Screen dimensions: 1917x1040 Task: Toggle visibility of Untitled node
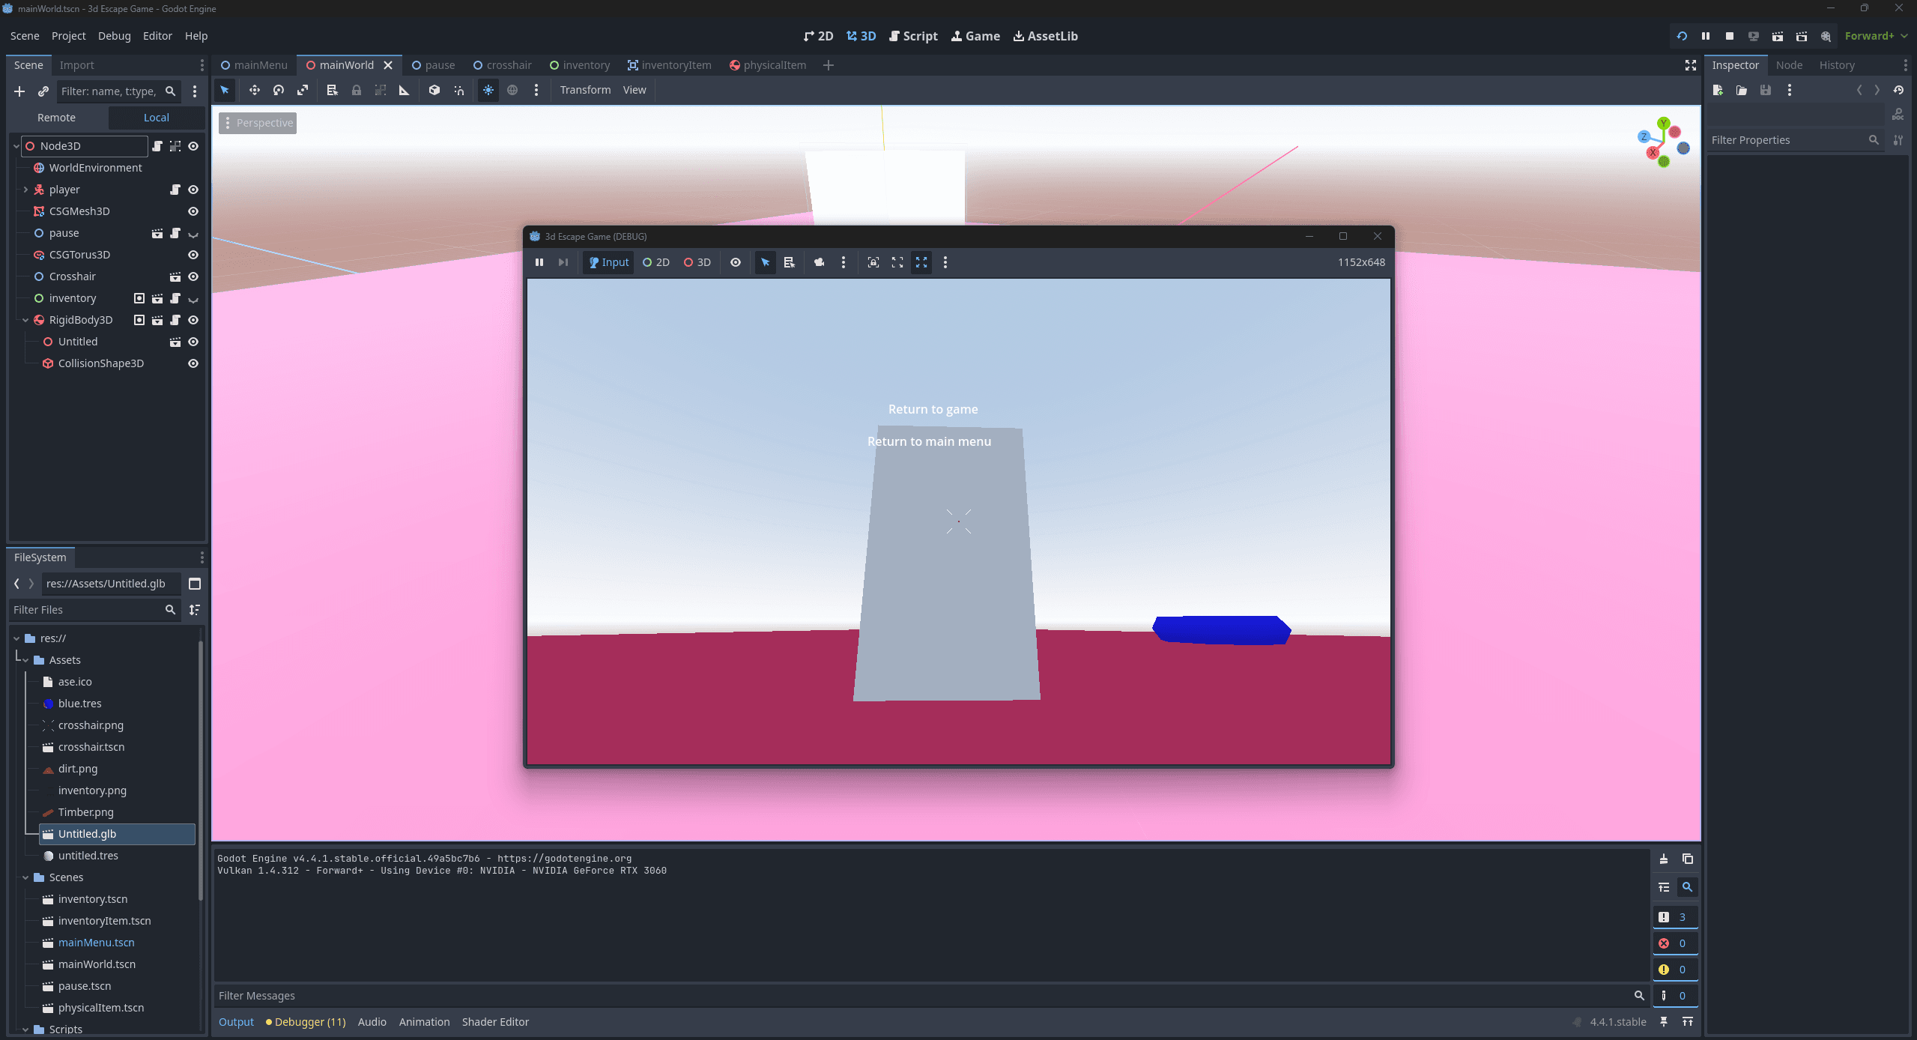click(193, 342)
